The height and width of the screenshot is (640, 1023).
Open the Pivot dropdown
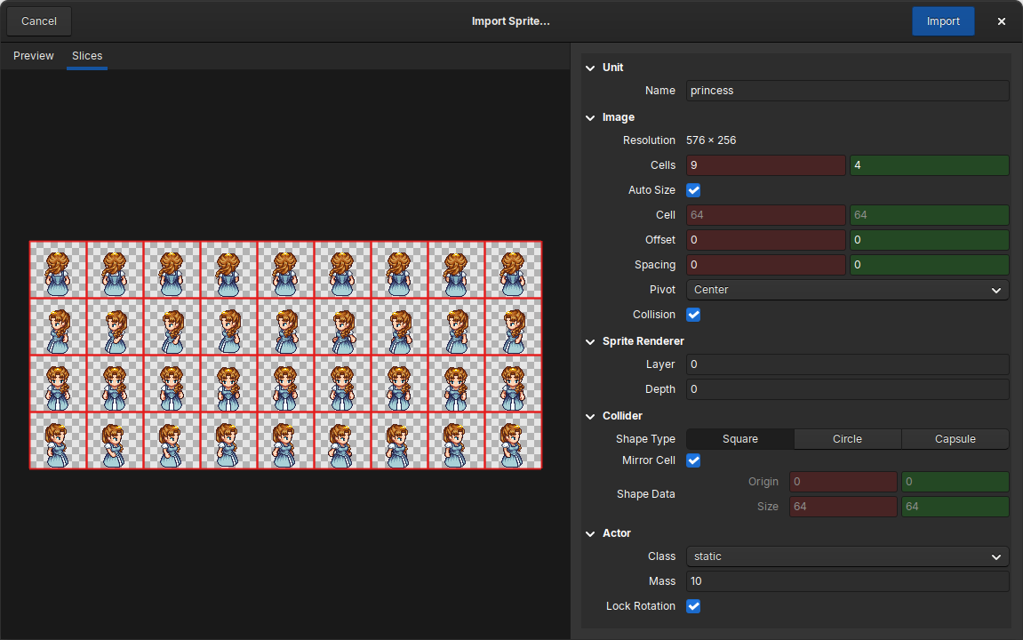(846, 289)
